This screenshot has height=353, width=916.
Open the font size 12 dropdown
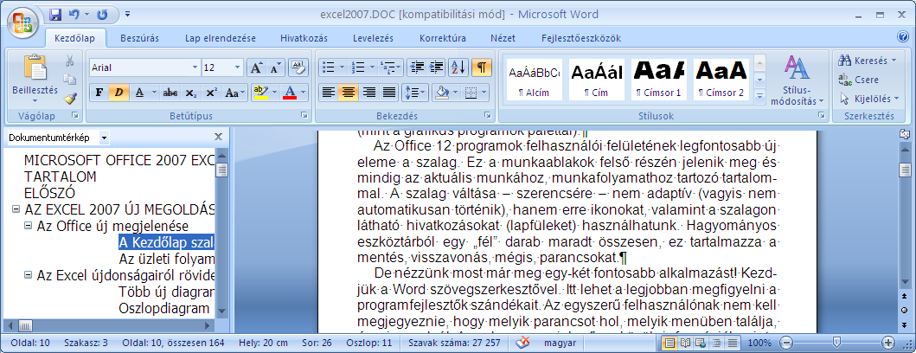point(238,67)
